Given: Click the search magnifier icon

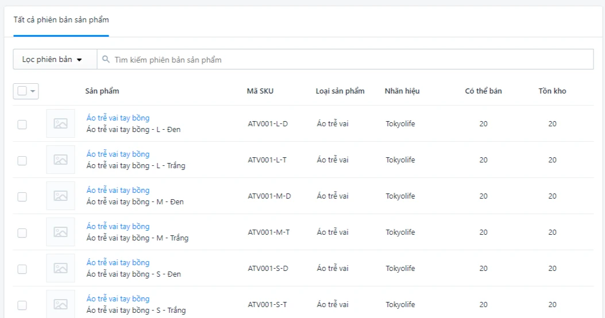Looking at the screenshot, I should click(106, 60).
